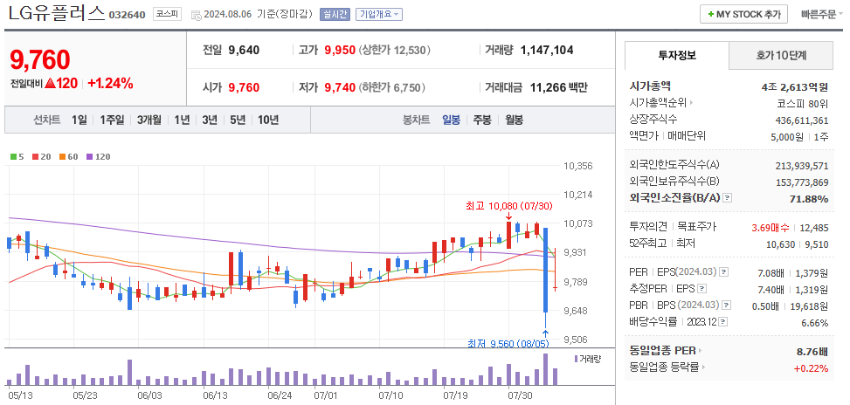Image resolution: width=850 pixels, height=405 pixels.
Task: Open help icon beside PBR BPS(2024.03)
Action: coord(727,305)
